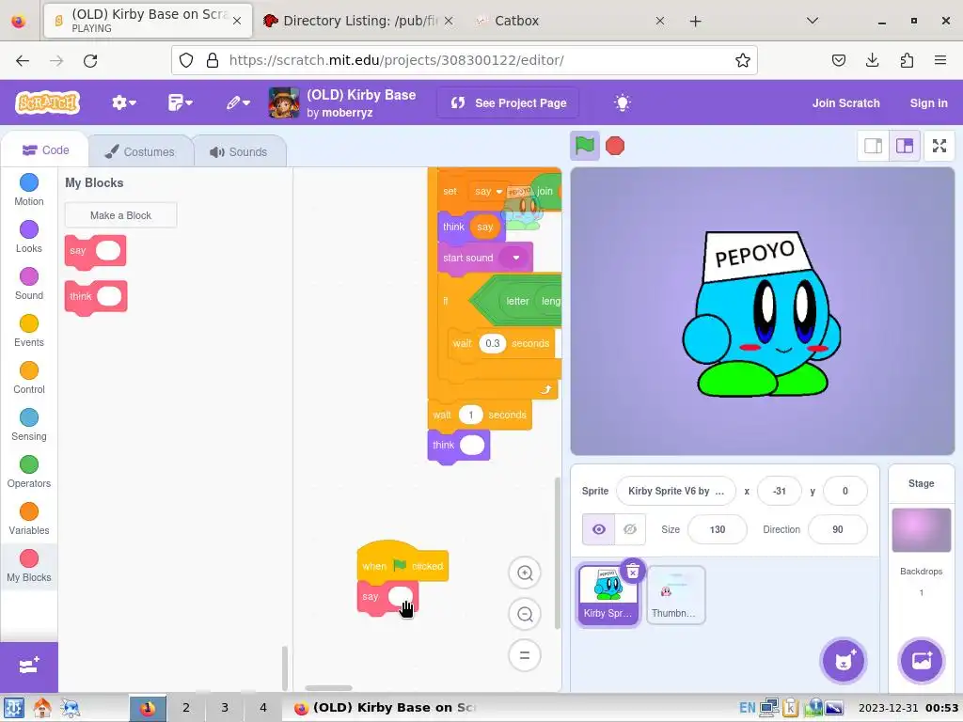Click the wait 0.3 seconds value

pyautogui.click(x=492, y=343)
